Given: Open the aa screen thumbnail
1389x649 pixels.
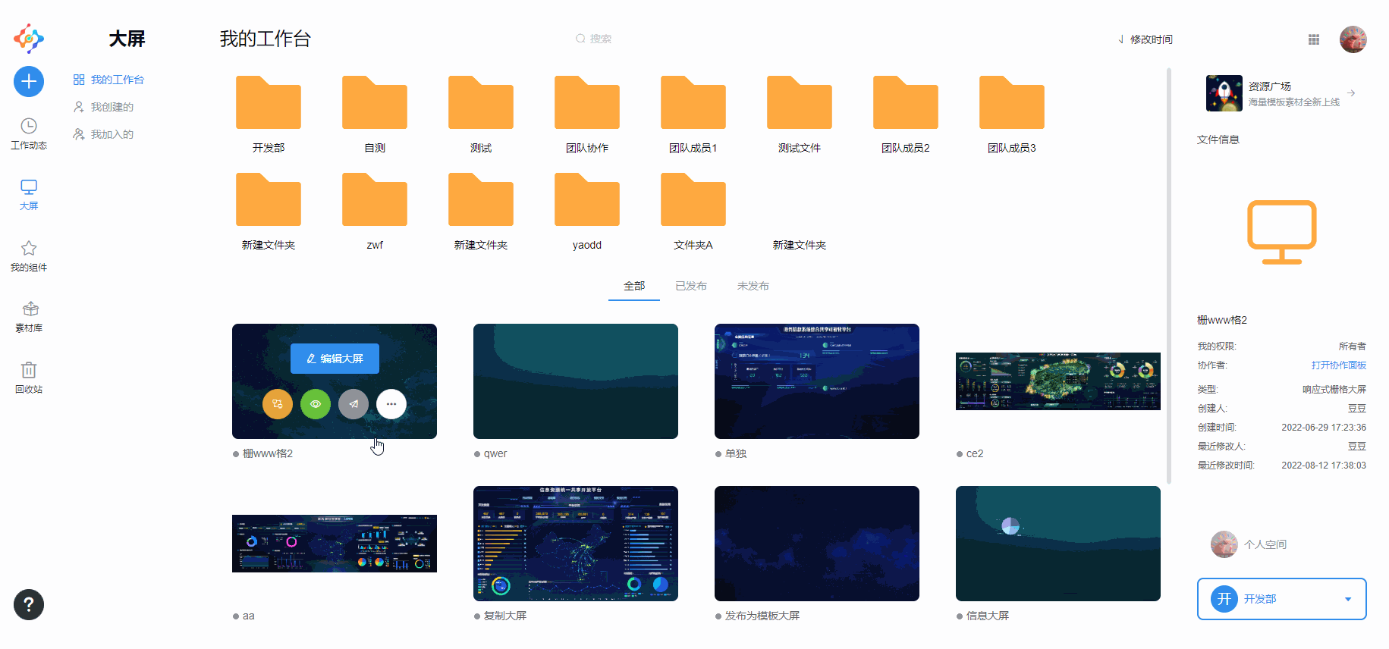Looking at the screenshot, I should [335, 544].
